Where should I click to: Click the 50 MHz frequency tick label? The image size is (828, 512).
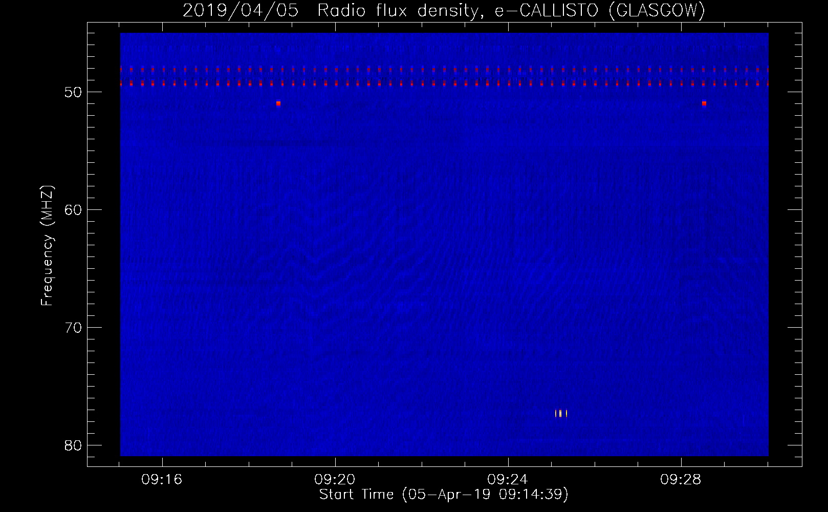point(74,92)
